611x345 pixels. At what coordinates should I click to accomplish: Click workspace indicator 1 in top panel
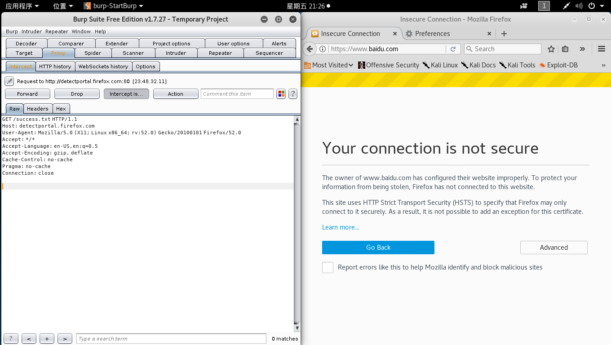click(544, 6)
